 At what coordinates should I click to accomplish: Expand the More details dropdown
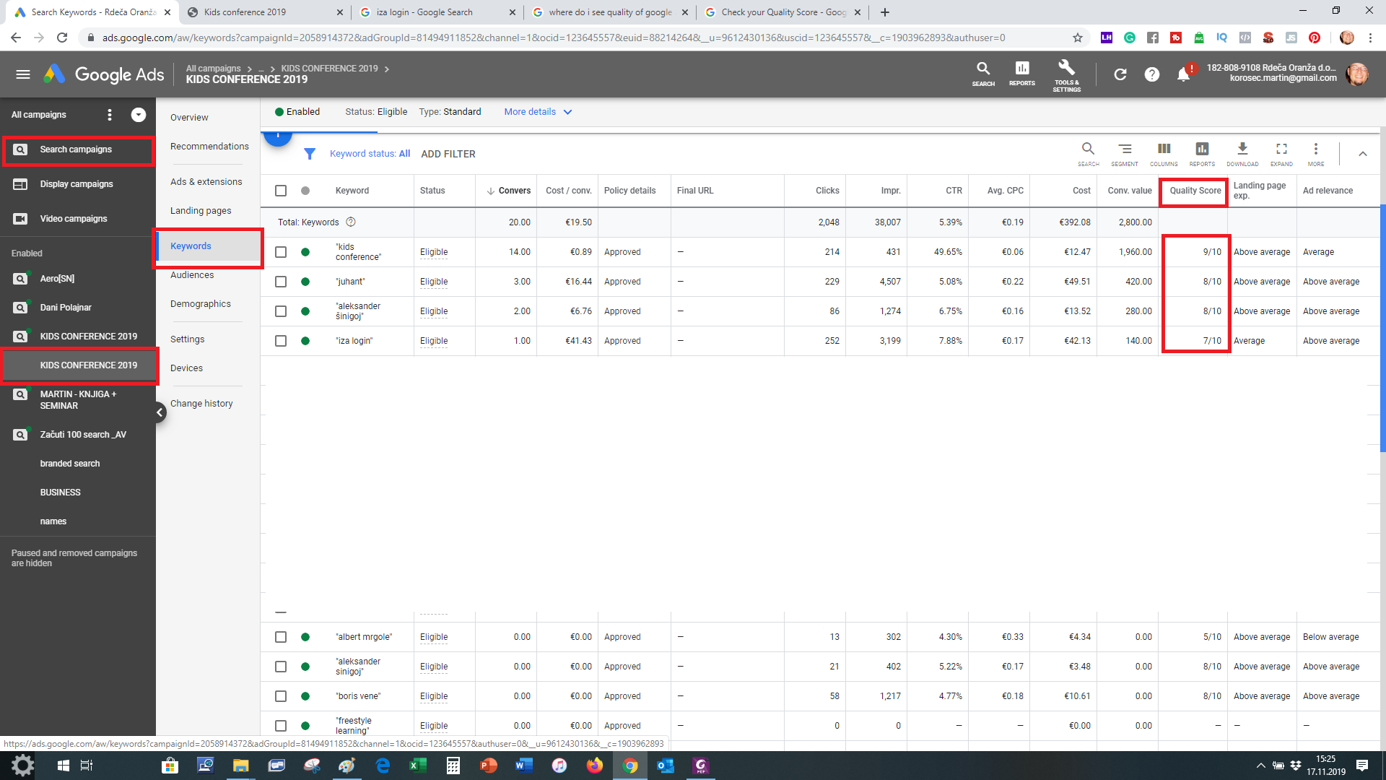pos(538,112)
